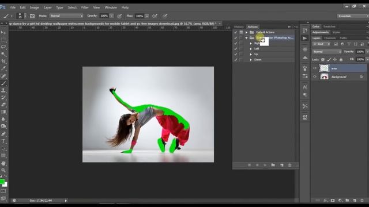
Task: Select the Rectangular Marquee tool
Action: [x=3, y=40]
